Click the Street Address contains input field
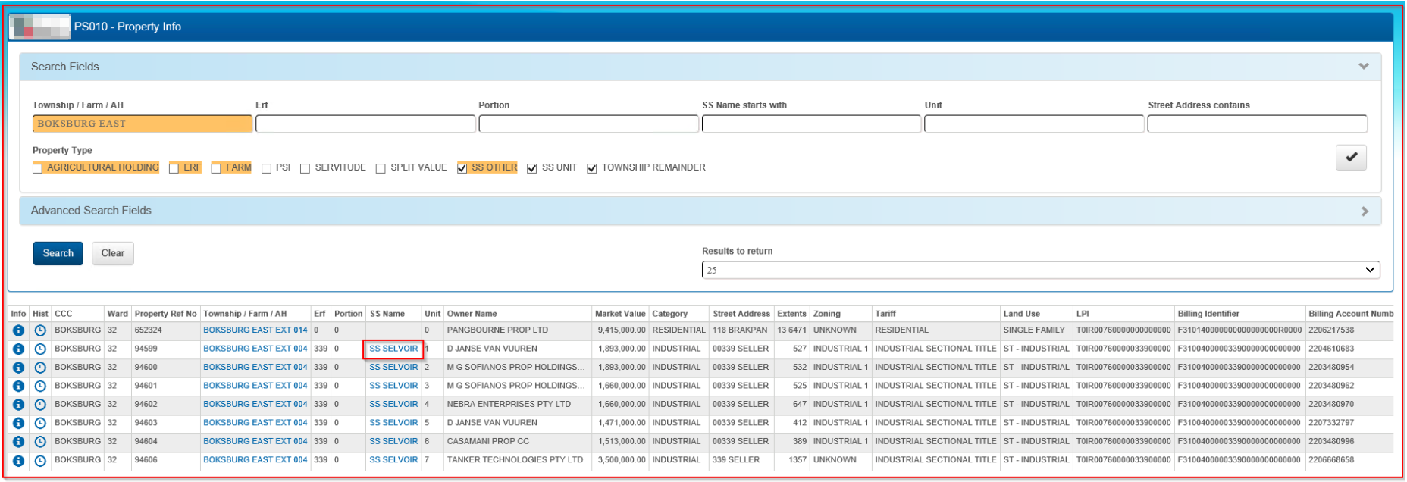 click(x=1257, y=124)
